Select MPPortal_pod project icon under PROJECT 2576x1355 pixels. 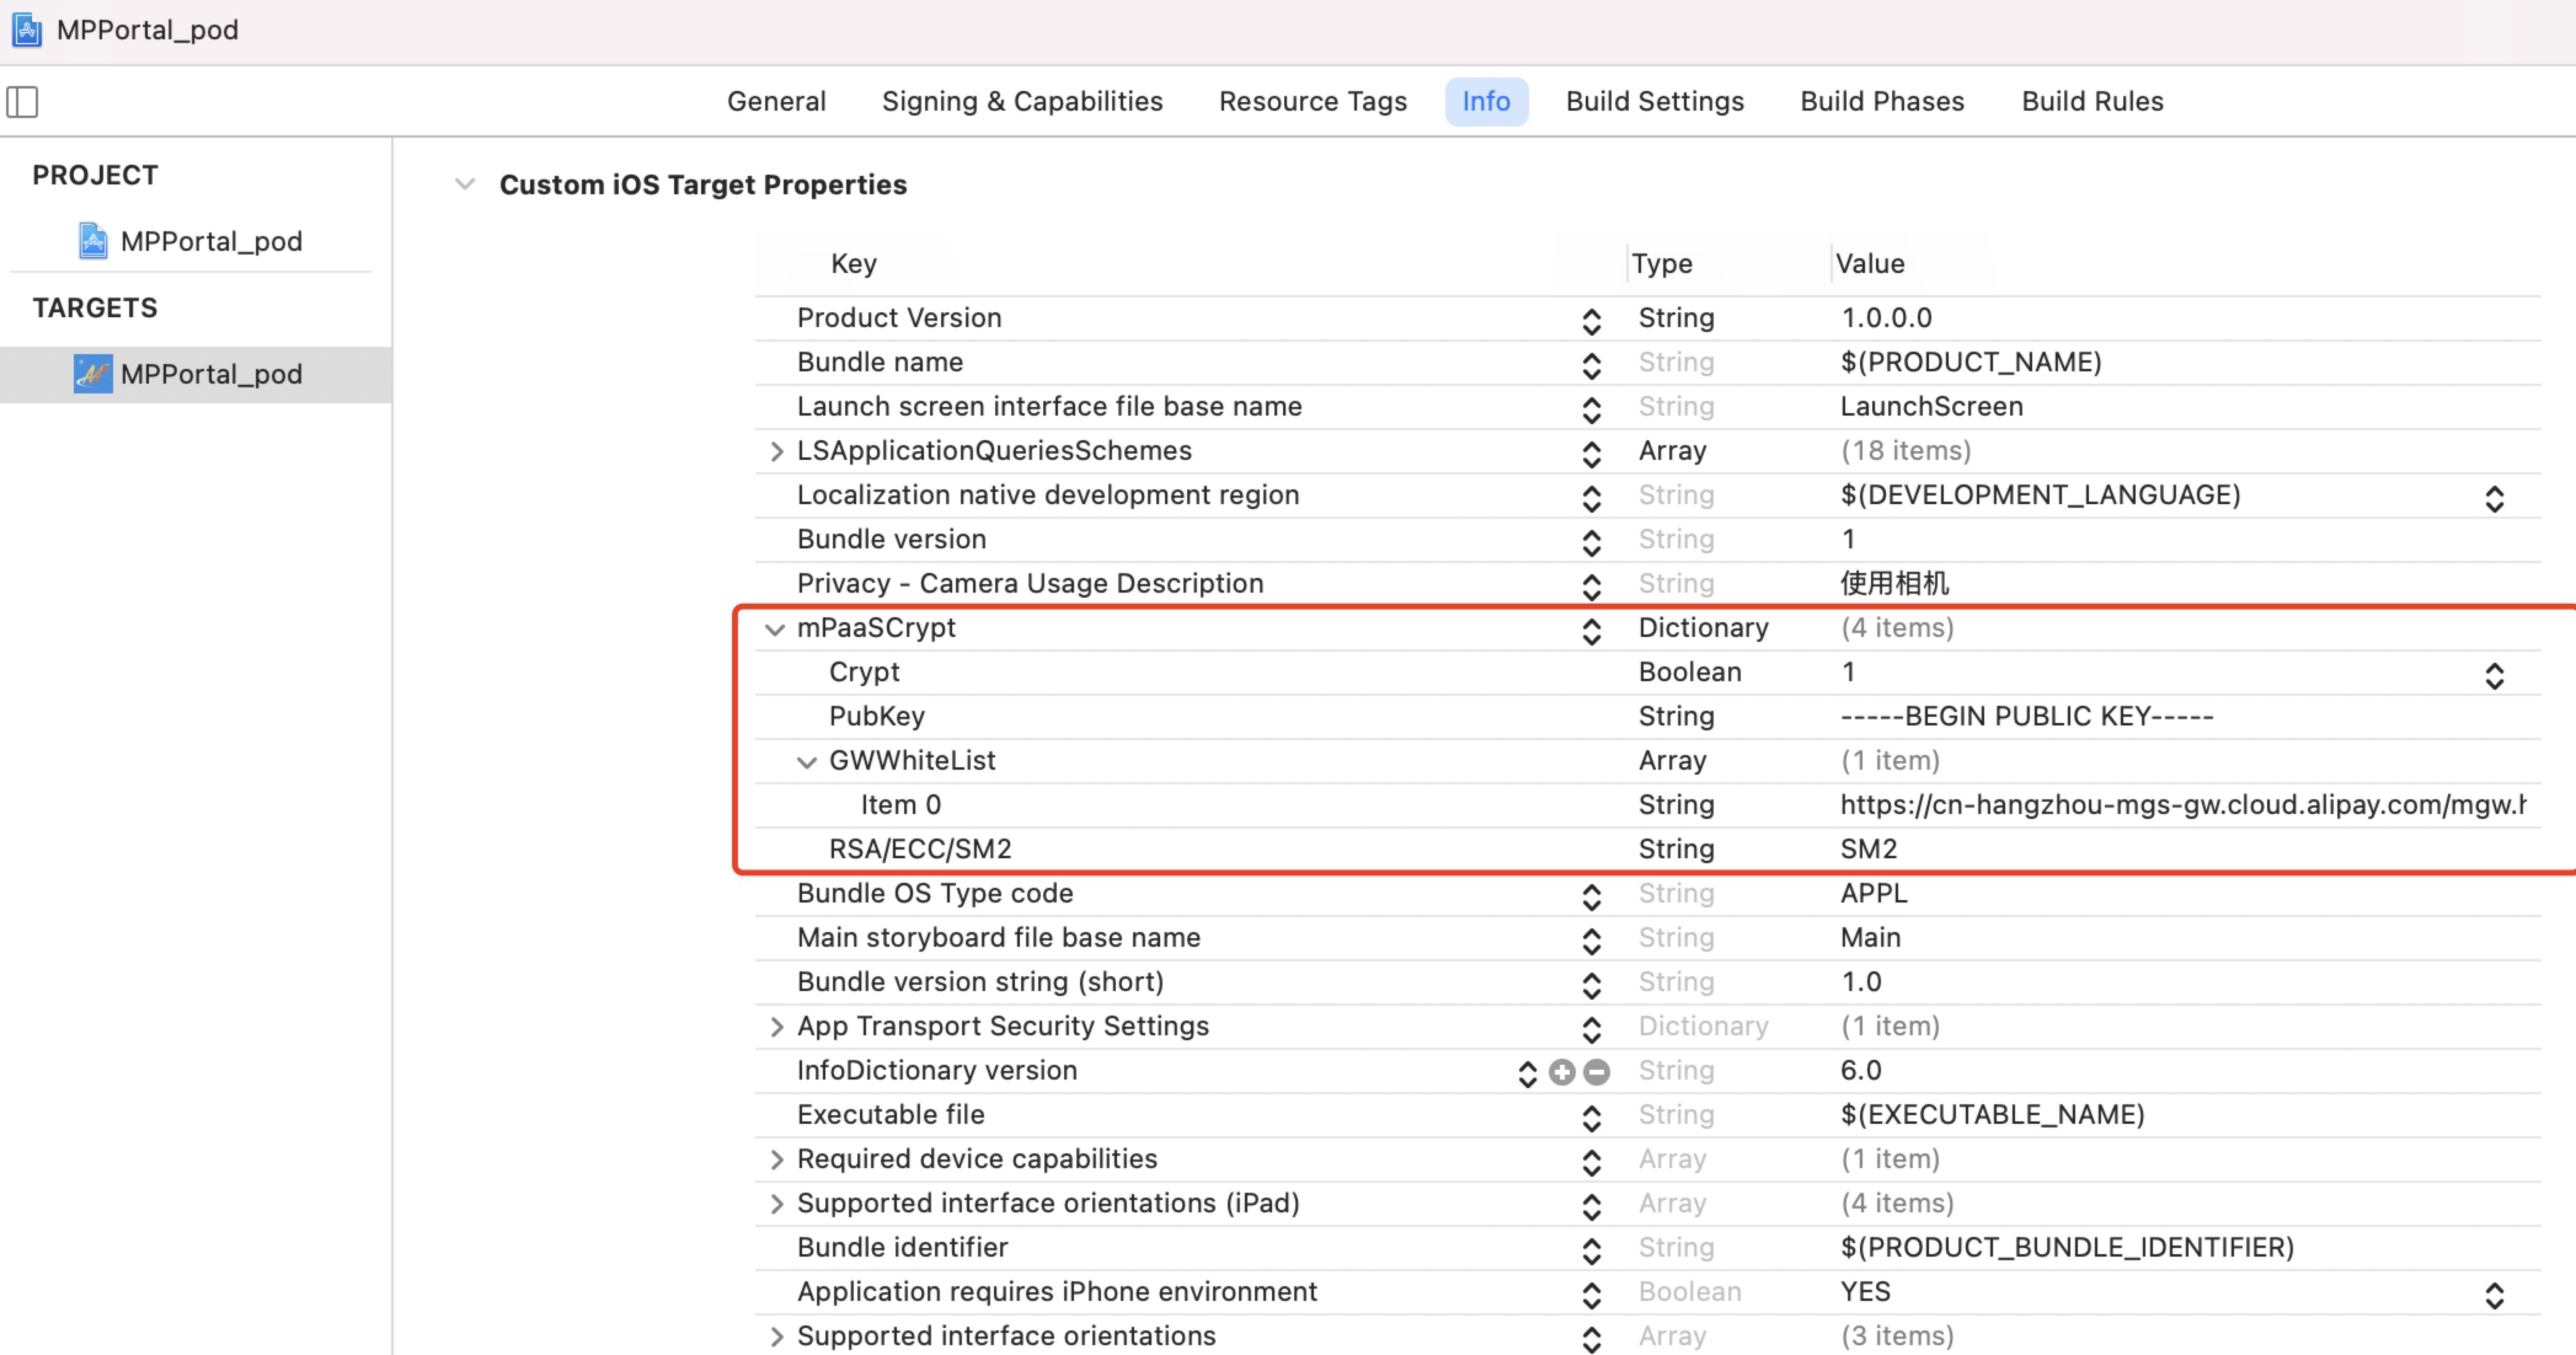pyautogui.click(x=92, y=241)
